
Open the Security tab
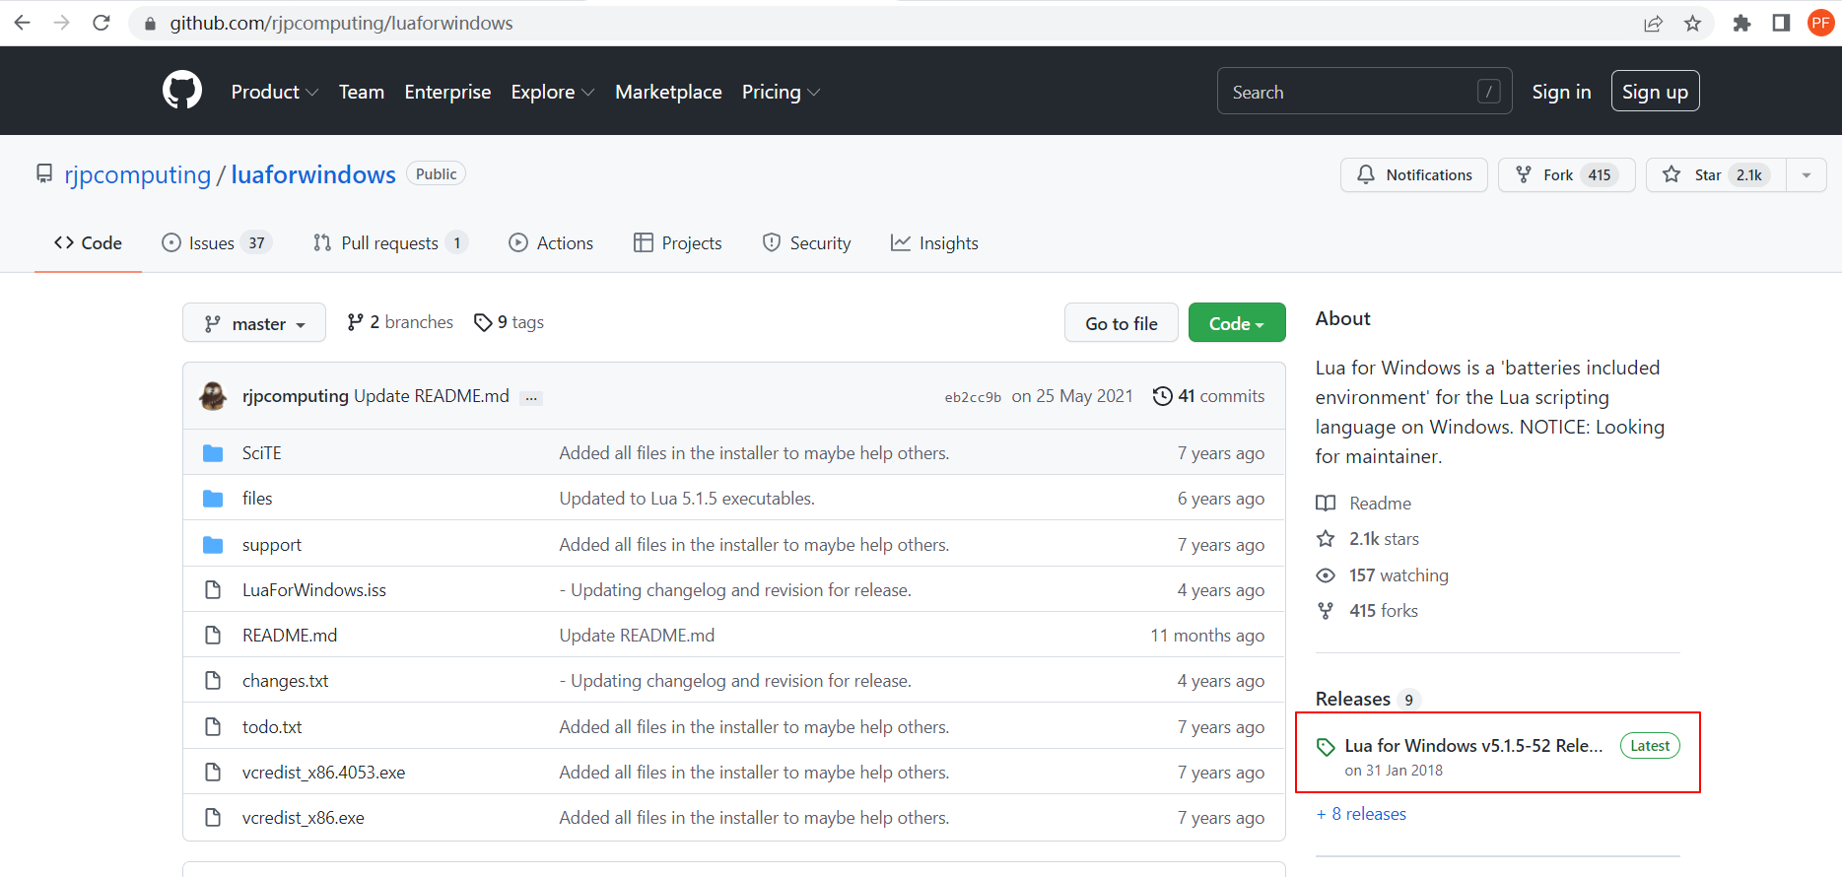click(x=806, y=243)
